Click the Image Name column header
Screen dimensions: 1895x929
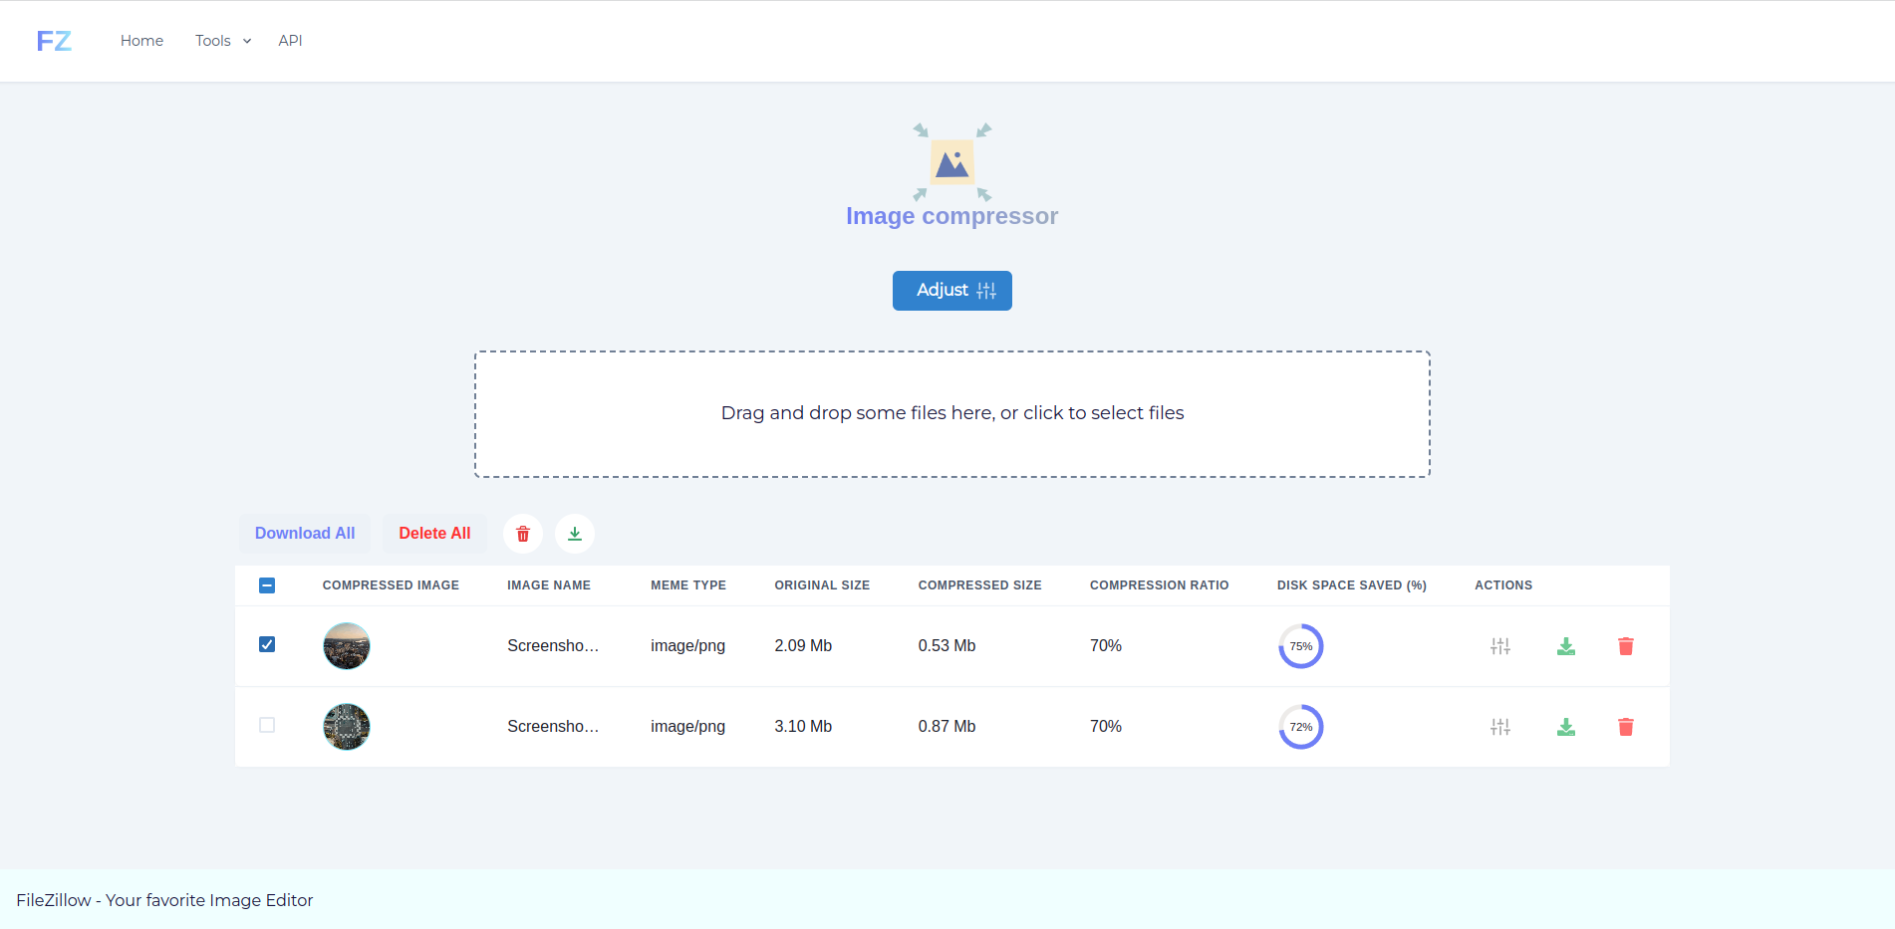549,585
